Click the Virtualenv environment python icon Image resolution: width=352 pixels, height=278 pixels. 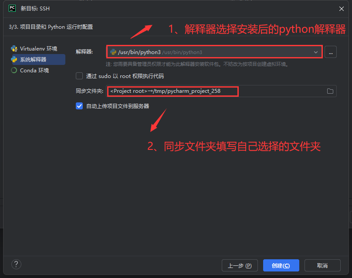(x=14, y=48)
